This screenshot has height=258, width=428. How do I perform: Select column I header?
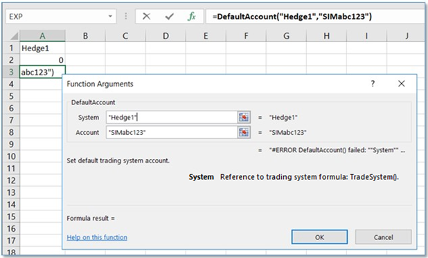click(366, 36)
